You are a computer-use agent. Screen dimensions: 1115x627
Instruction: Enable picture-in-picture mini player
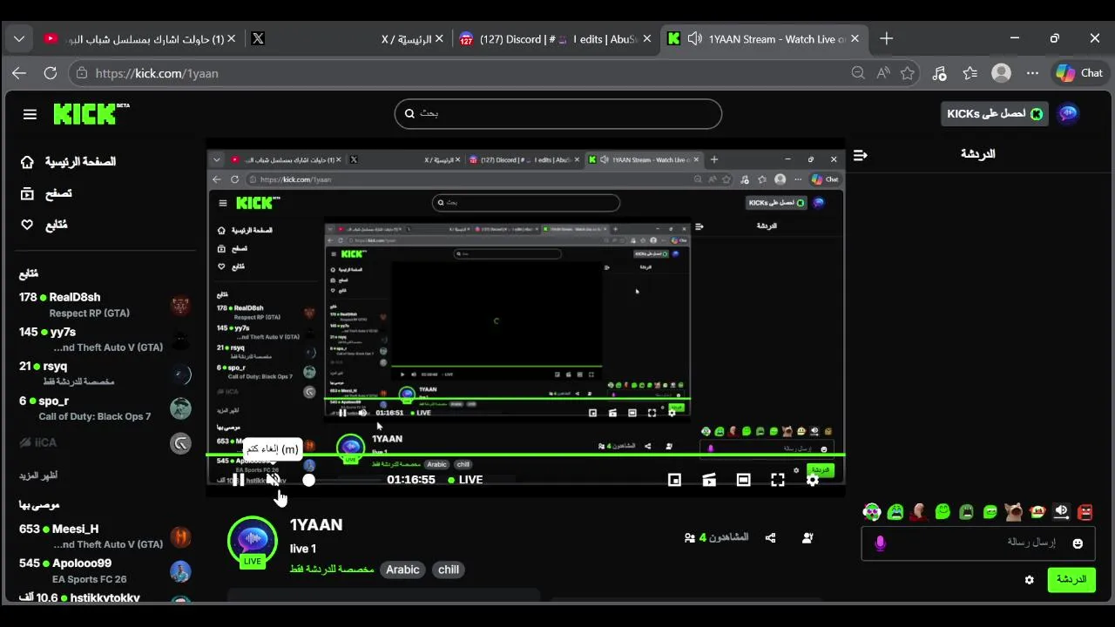pyautogui.click(x=674, y=480)
